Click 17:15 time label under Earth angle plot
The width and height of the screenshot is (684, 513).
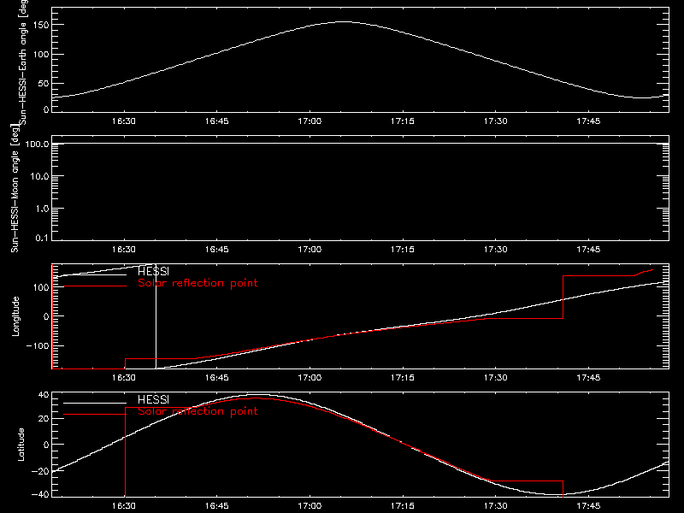tap(402, 121)
